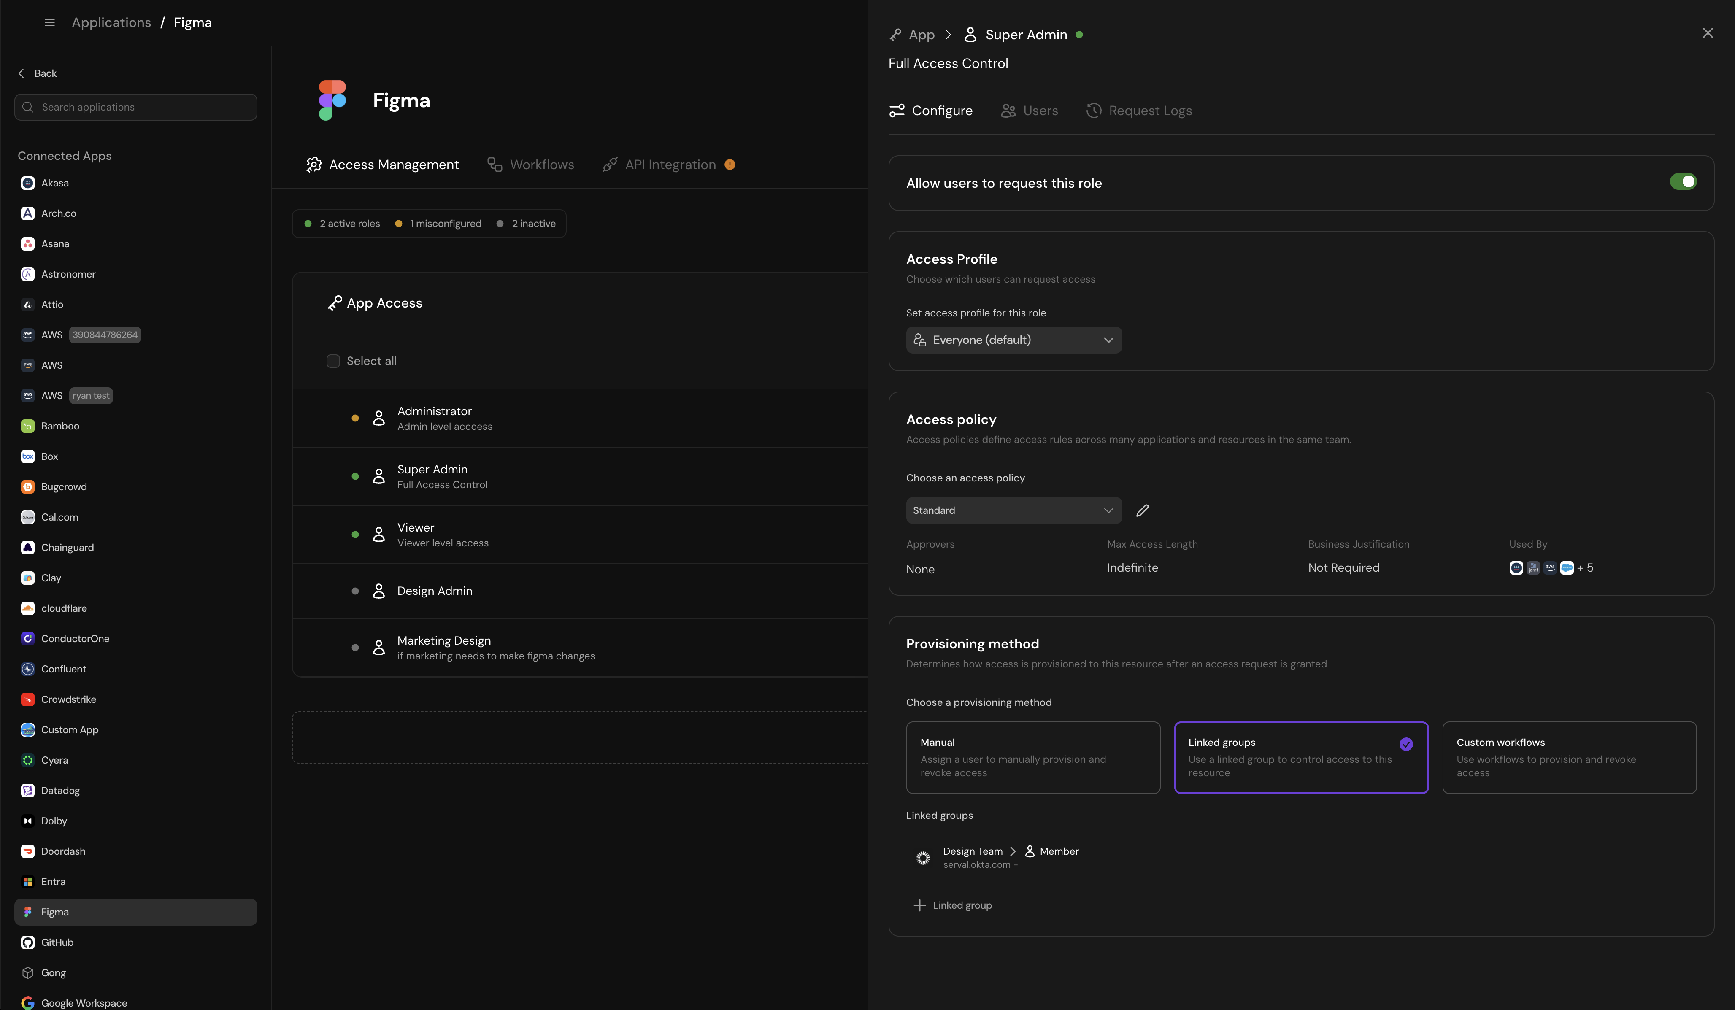Open the Datadog app from Connected Apps
Viewport: 1735px width, 1010px height.
pyautogui.click(x=60, y=790)
